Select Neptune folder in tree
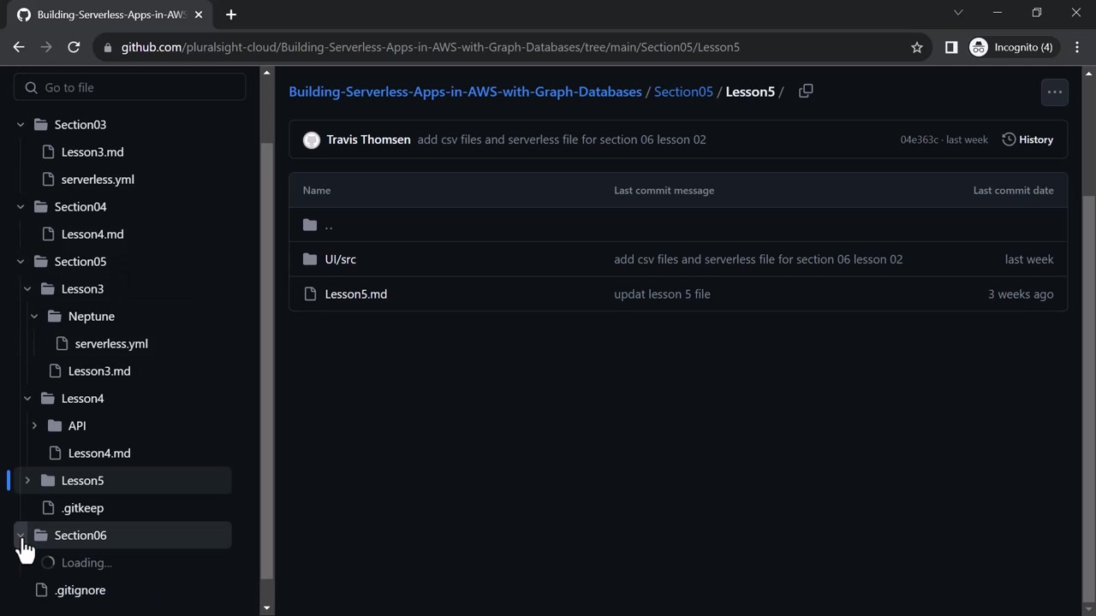 click(92, 317)
